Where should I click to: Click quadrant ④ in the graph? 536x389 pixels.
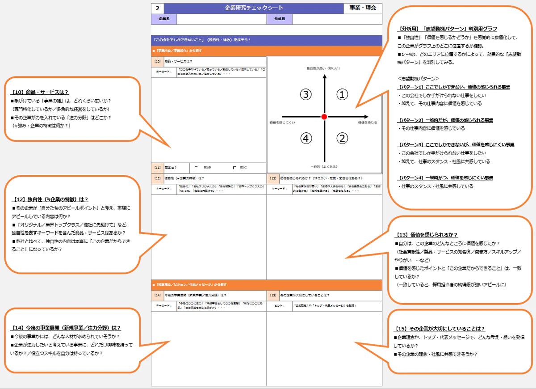click(x=306, y=139)
